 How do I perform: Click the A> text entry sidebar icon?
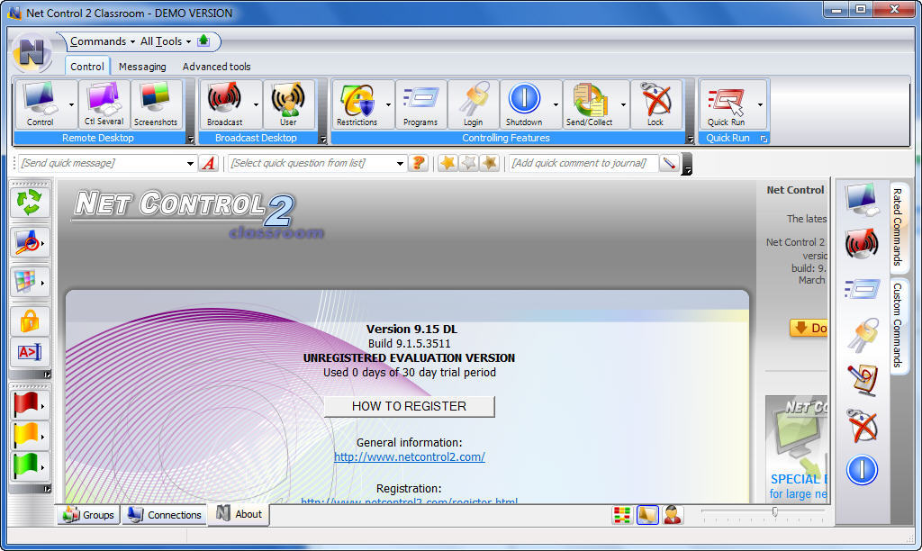click(30, 352)
